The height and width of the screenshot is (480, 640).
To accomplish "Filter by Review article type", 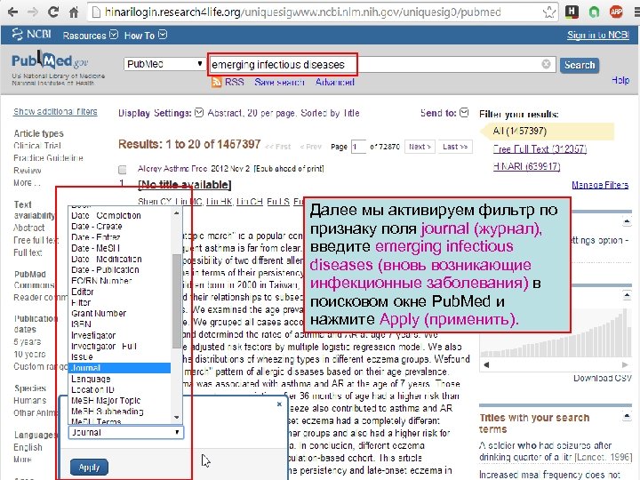I will coord(28,170).
